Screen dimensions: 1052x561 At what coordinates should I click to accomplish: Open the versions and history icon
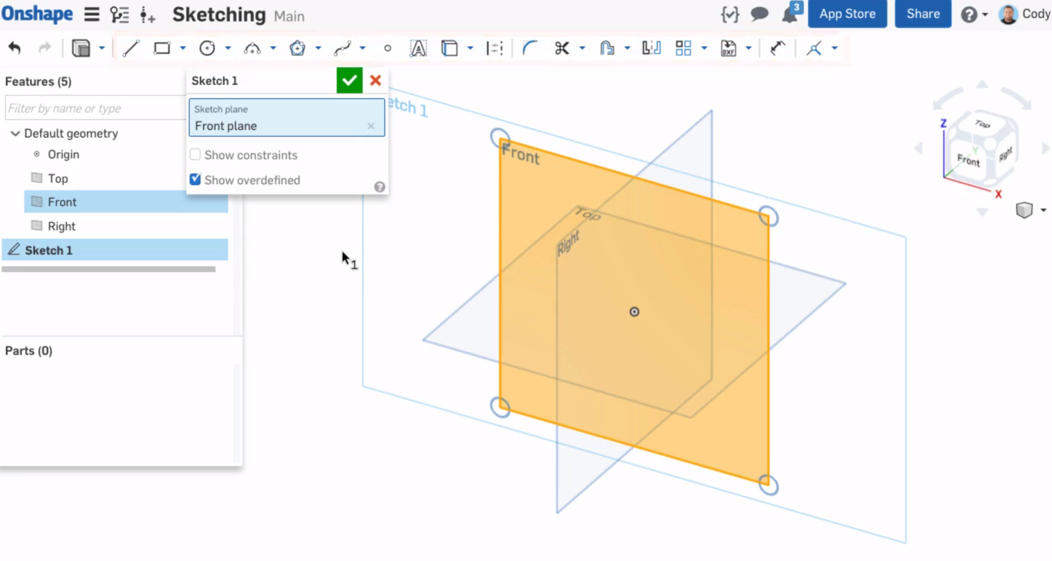(x=120, y=14)
